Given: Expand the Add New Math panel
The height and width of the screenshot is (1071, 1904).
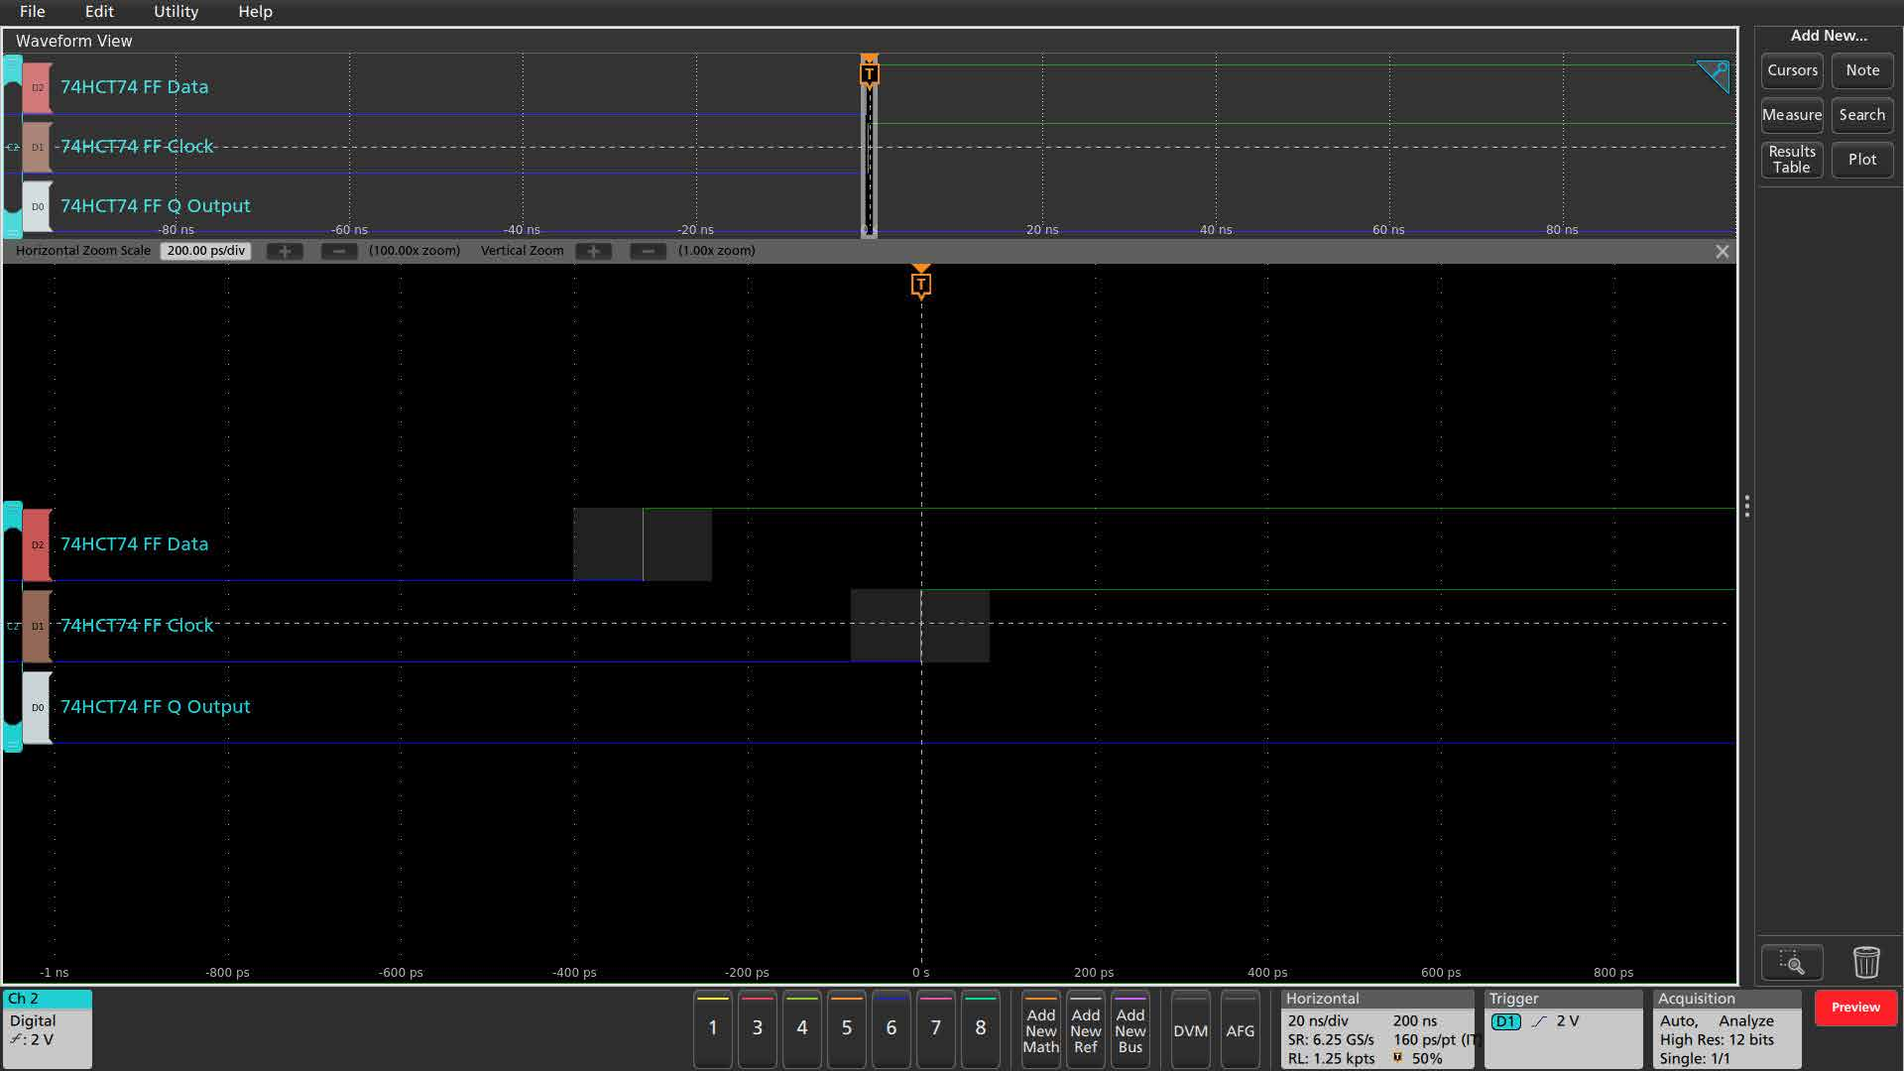Looking at the screenshot, I should click(1041, 1029).
